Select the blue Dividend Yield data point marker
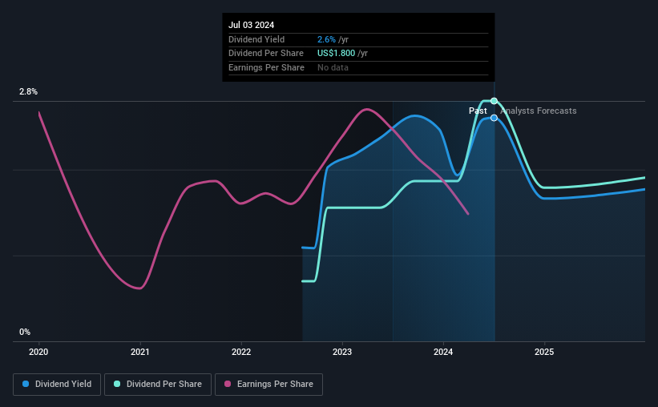 (494, 118)
